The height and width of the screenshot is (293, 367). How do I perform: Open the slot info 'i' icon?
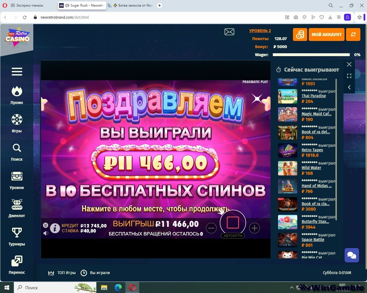click(55, 228)
